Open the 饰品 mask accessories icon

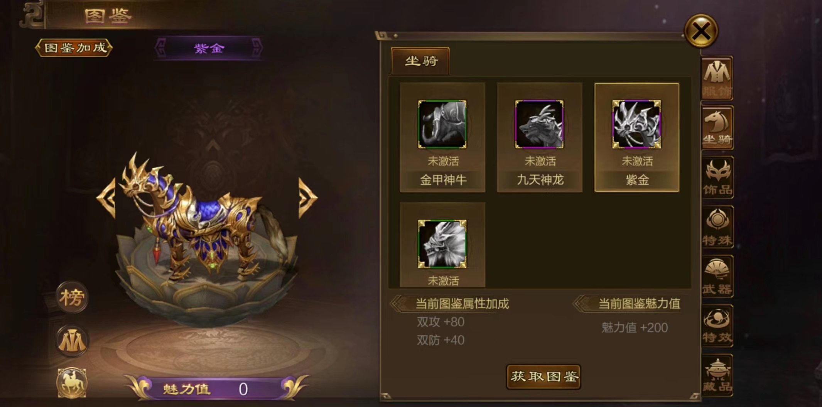pyautogui.click(x=717, y=177)
